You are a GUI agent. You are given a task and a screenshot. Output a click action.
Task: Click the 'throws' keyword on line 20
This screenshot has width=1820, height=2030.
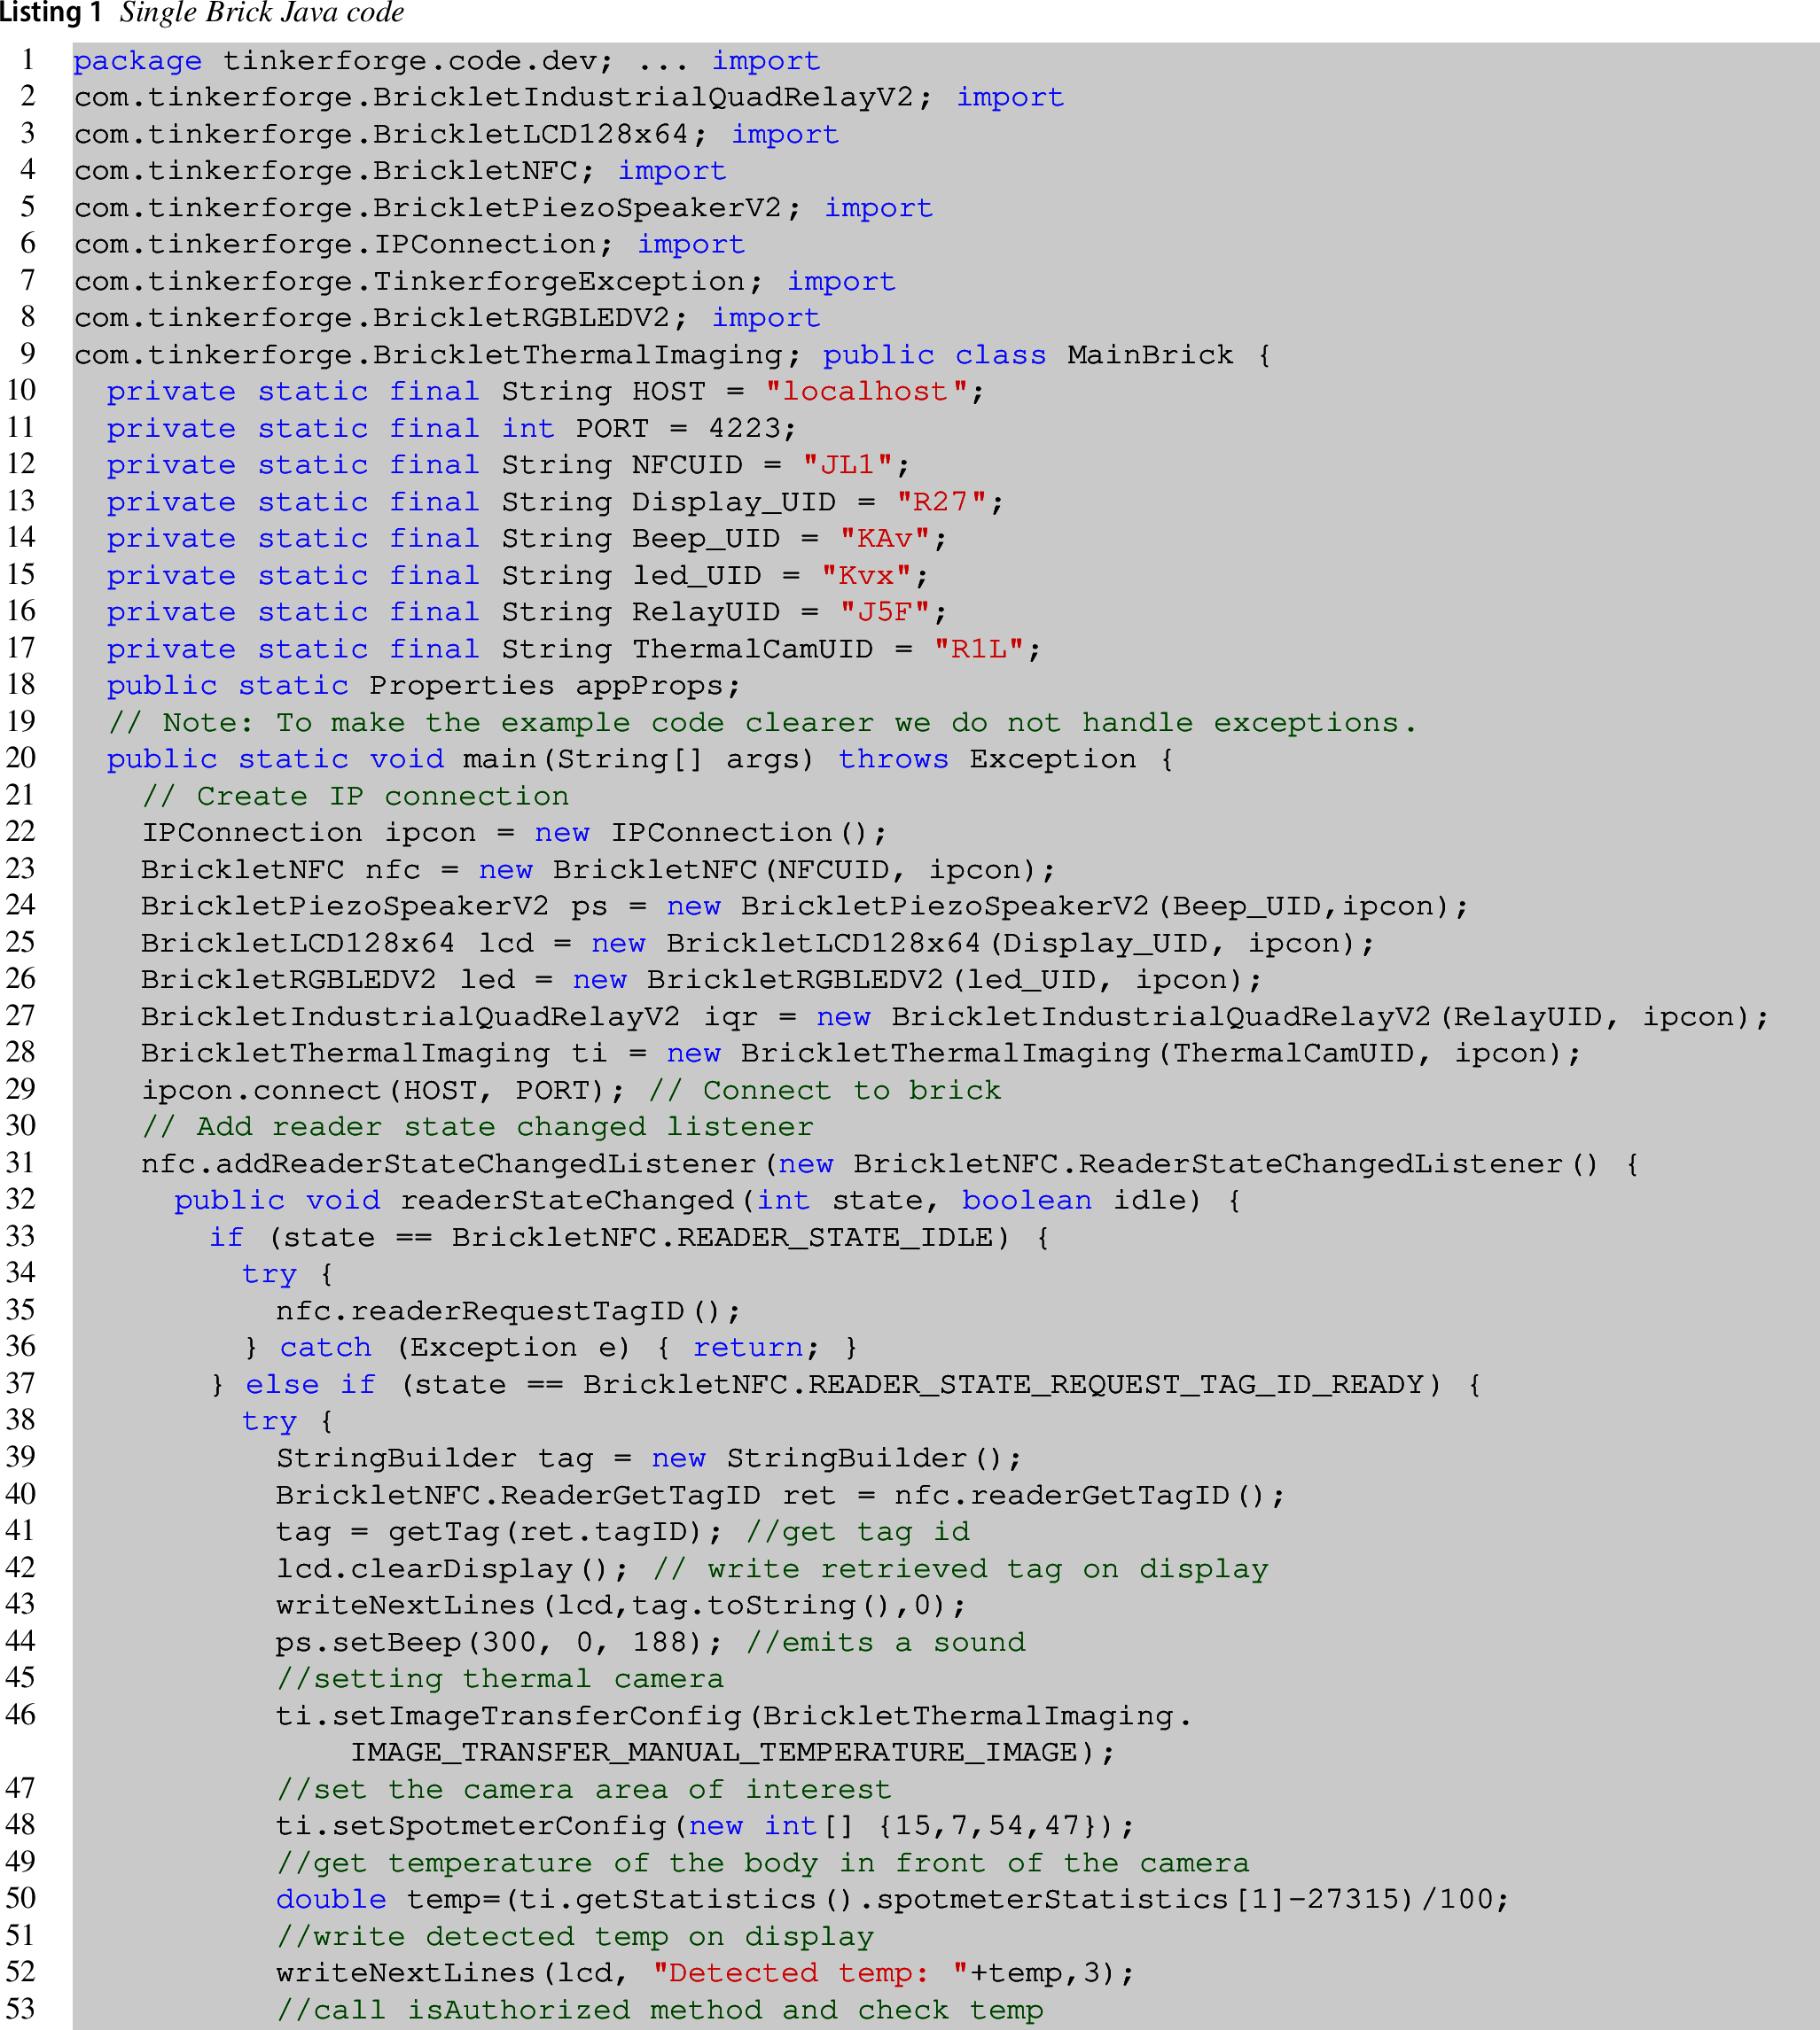click(893, 760)
